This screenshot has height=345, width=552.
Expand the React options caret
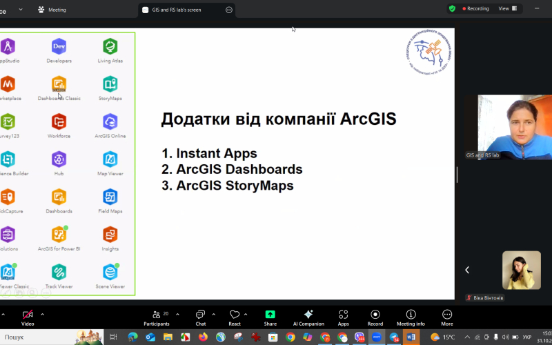(248, 314)
